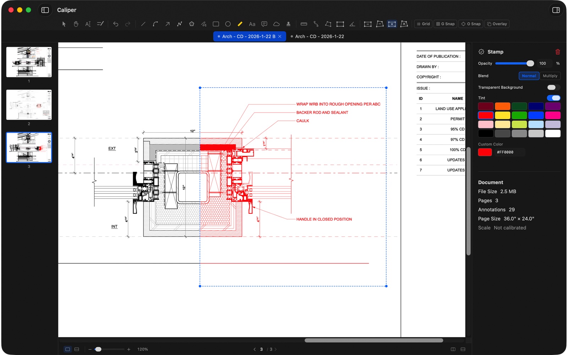Click the horizontal canvas scrollbar
The width and height of the screenshot is (568, 355).
(x=374, y=340)
